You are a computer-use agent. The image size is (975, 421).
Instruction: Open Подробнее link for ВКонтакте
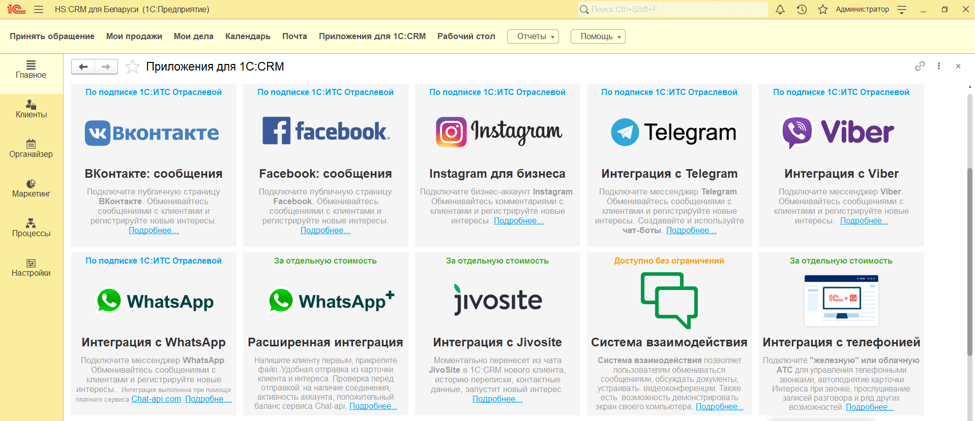[x=154, y=231]
